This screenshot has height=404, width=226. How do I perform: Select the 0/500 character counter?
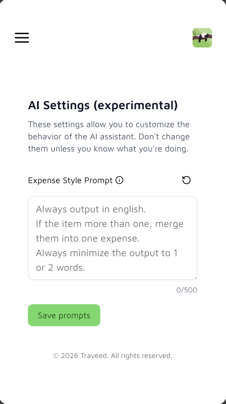(x=187, y=290)
